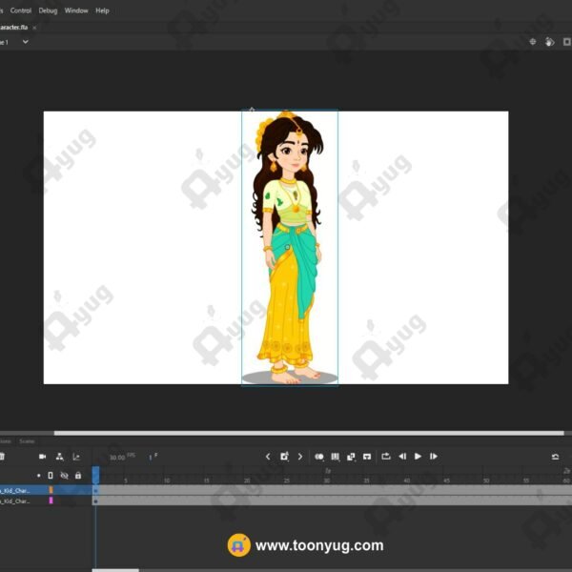Click the Center Frame icon
This screenshot has width=572, height=572.
click(x=367, y=457)
